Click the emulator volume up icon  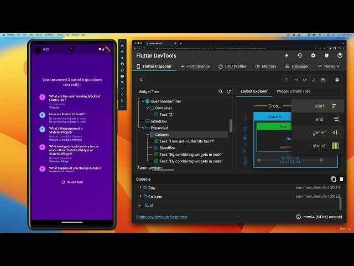(x=122, y=52)
